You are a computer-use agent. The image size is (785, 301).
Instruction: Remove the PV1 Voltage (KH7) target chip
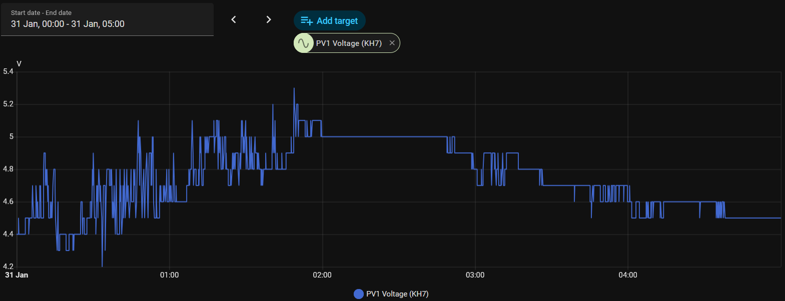(x=392, y=43)
